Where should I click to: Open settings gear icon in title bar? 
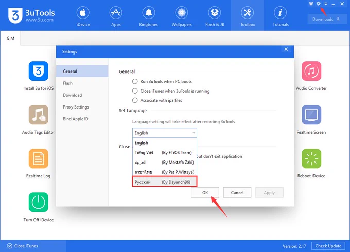coord(319,4)
